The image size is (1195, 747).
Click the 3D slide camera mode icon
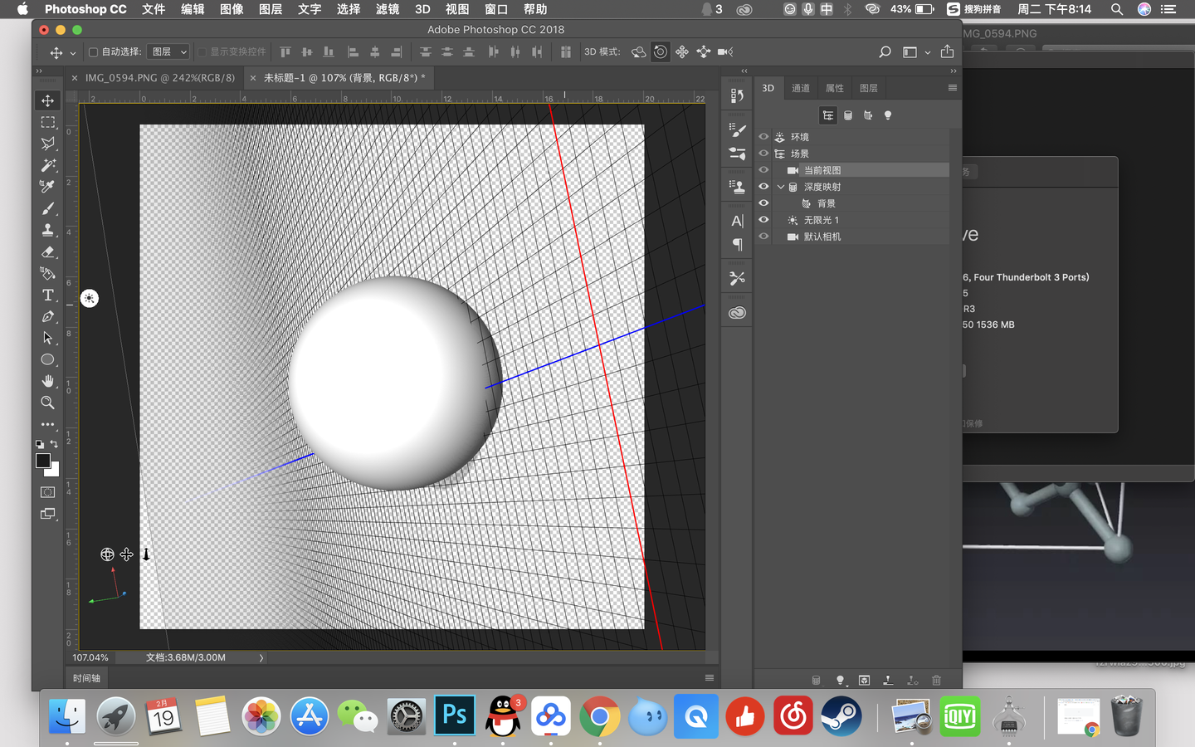tap(704, 51)
